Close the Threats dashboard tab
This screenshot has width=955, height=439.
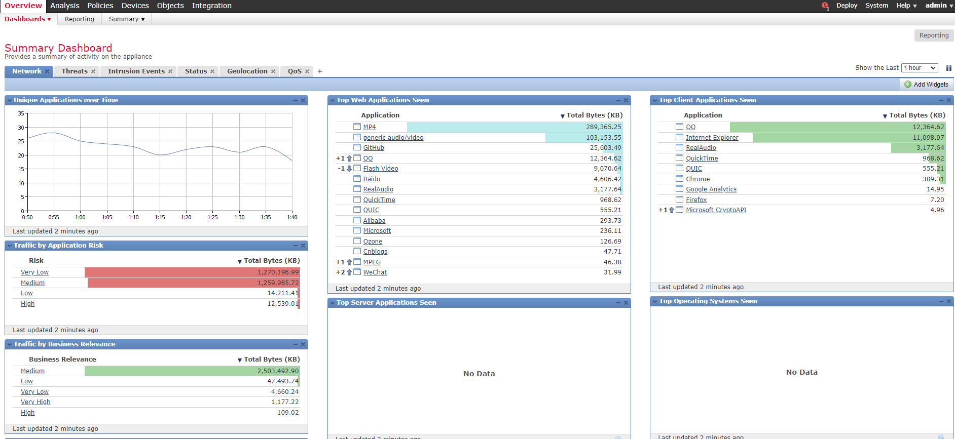[x=93, y=71]
